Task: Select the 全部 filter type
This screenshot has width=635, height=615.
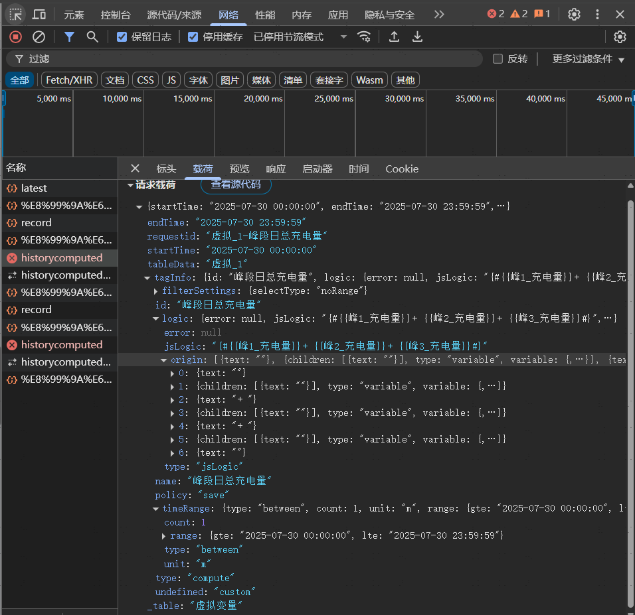Action: point(20,80)
